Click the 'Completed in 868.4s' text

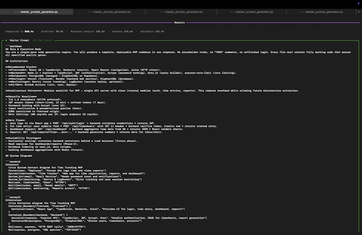point(19,31)
